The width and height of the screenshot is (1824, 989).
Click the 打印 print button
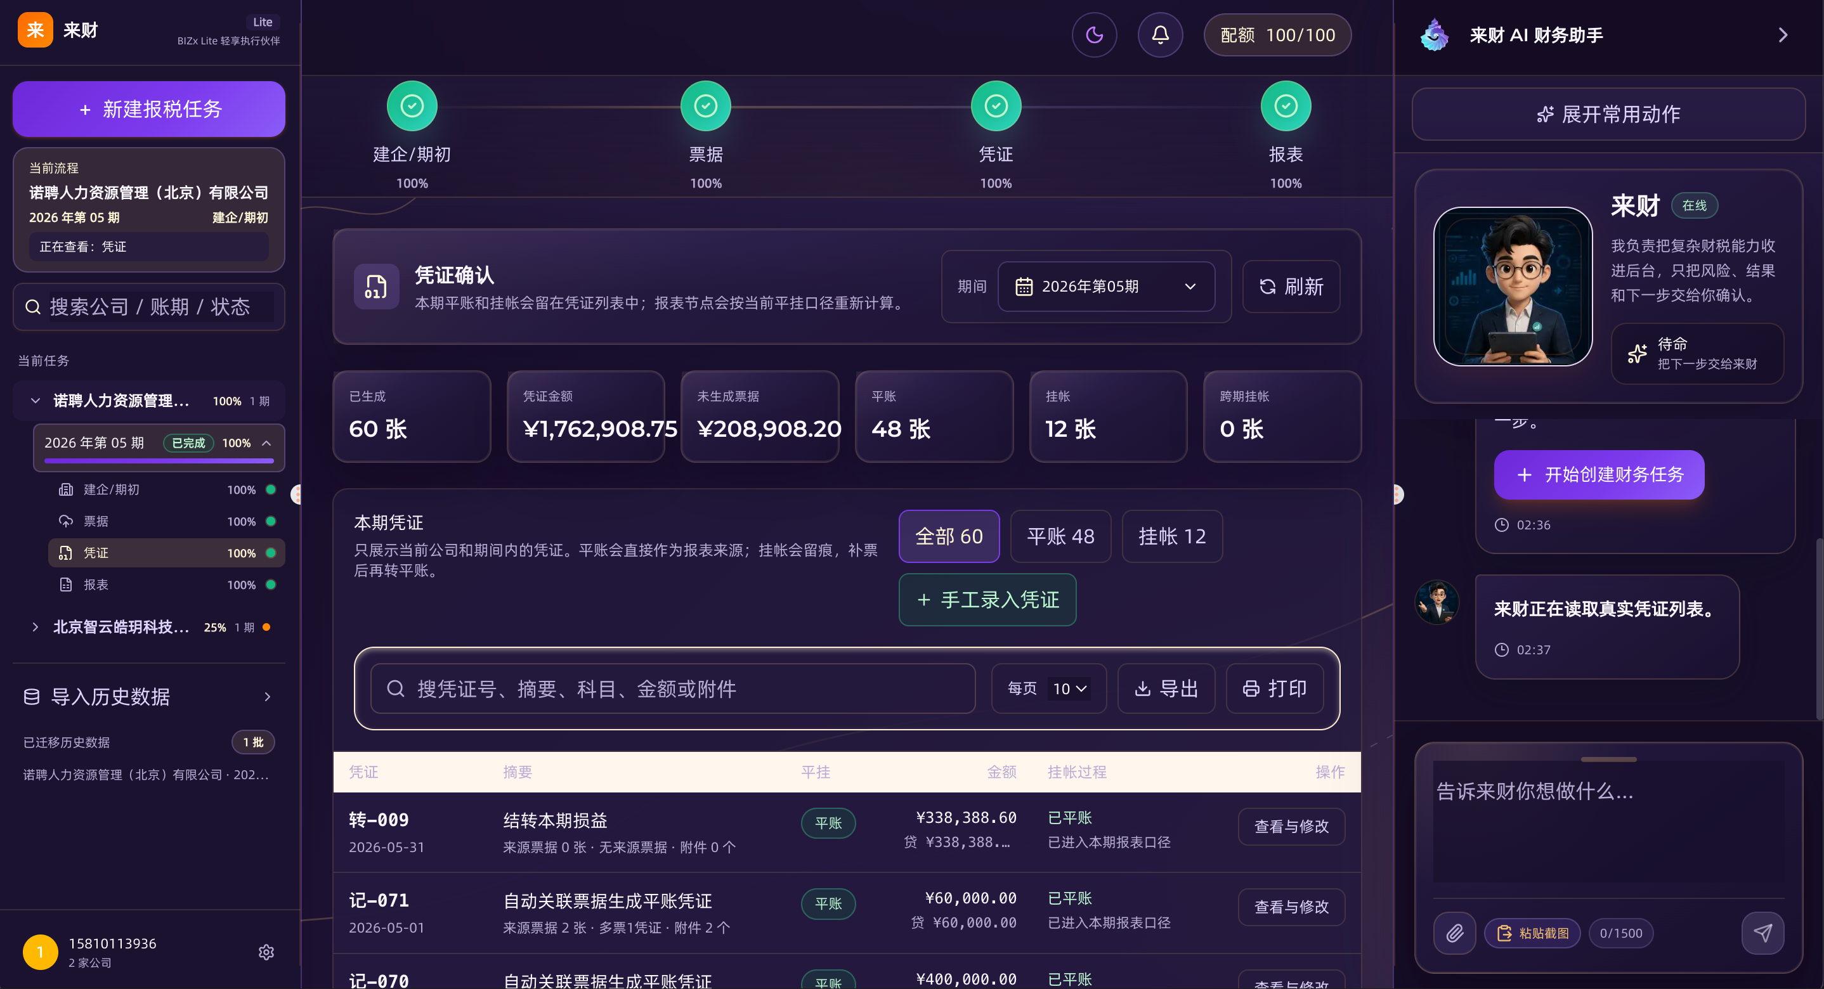point(1275,688)
